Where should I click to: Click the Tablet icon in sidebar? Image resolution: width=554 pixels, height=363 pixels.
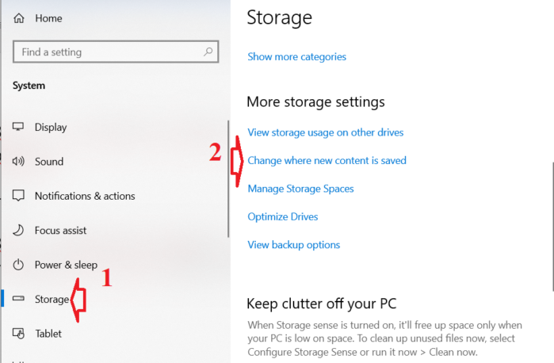pos(18,334)
